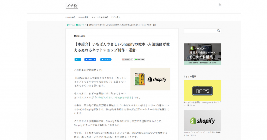Viewport: 267px width, 140px height.
Task: Click the magnifying glass search icon
Action: pos(219,31)
